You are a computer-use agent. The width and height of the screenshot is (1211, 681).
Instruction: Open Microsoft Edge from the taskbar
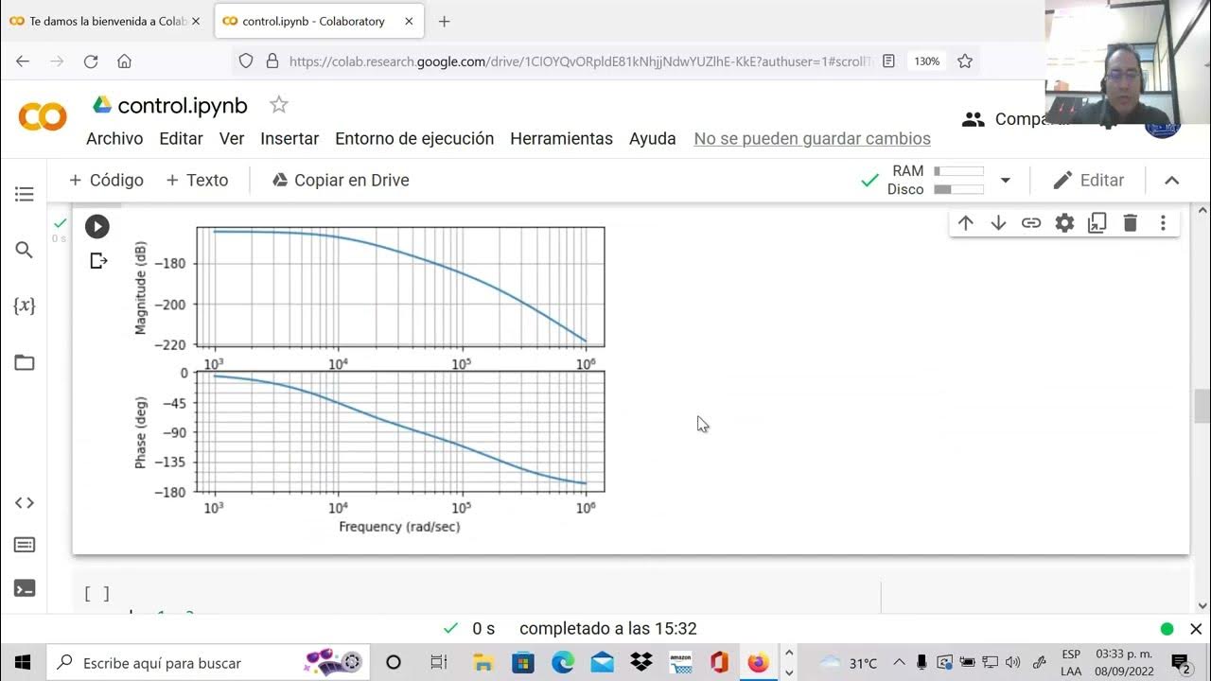(x=562, y=662)
